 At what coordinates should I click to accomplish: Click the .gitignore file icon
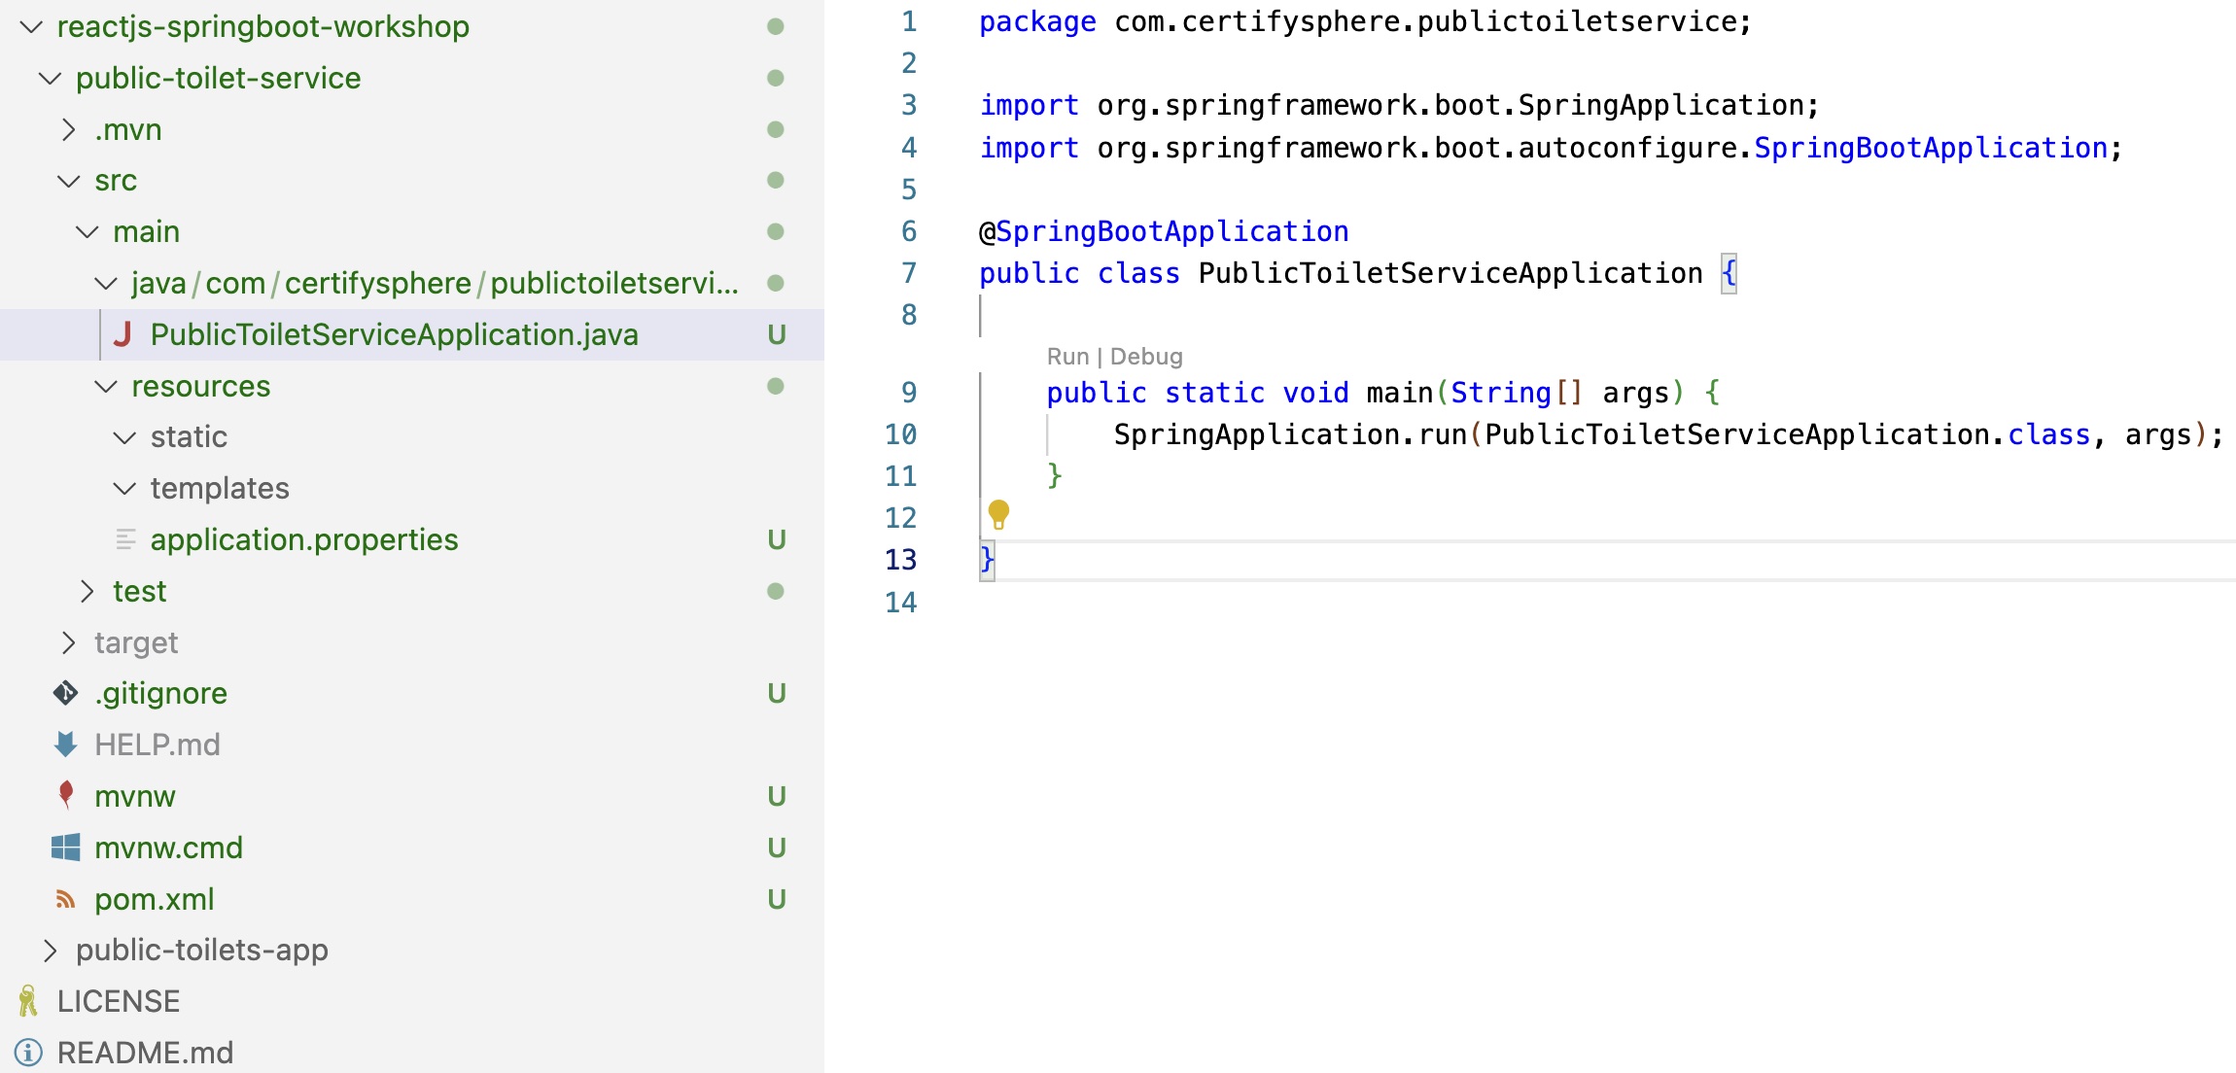(70, 695)
